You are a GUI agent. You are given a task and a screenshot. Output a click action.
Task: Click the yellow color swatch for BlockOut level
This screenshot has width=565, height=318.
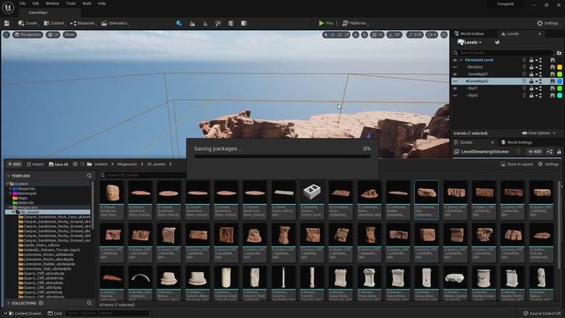pos(560,67)
